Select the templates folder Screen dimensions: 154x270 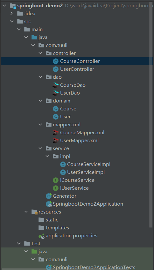pyautogui.click(x=57, y=228)
